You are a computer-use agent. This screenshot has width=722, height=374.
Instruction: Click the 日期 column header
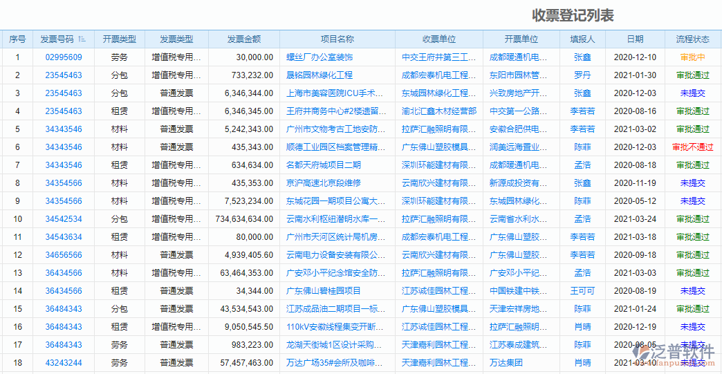click(635, 39)
